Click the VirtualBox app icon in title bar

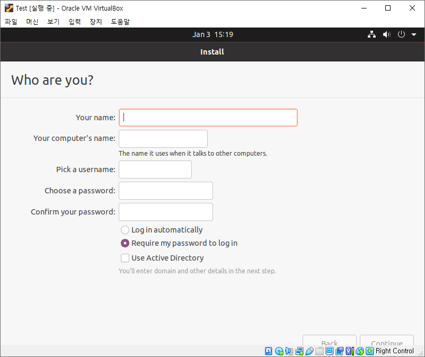8,8
